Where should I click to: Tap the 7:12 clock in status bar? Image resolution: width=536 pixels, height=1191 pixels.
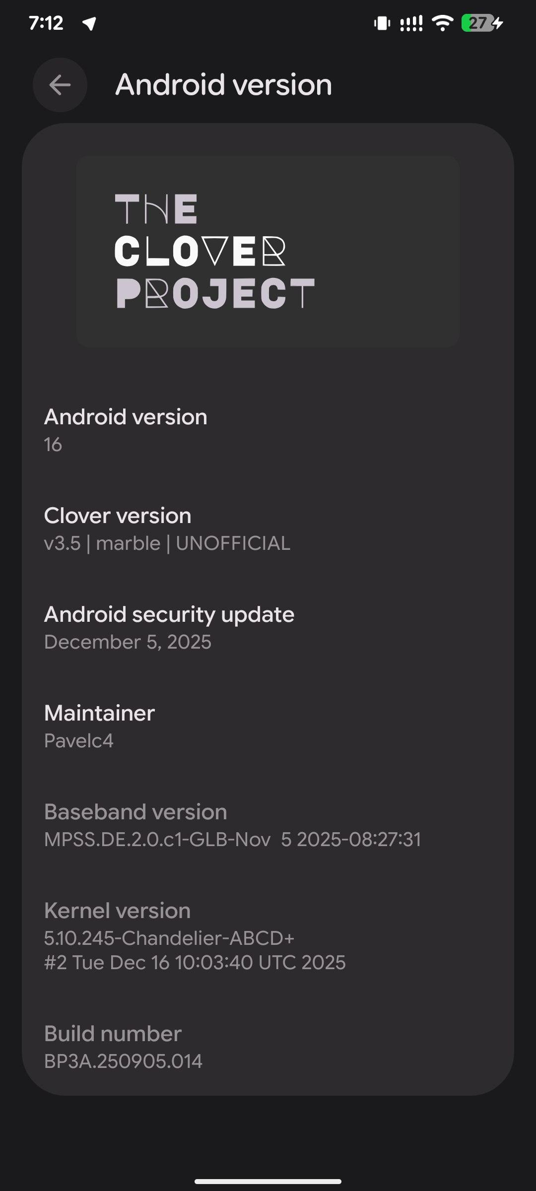point(46,23)
